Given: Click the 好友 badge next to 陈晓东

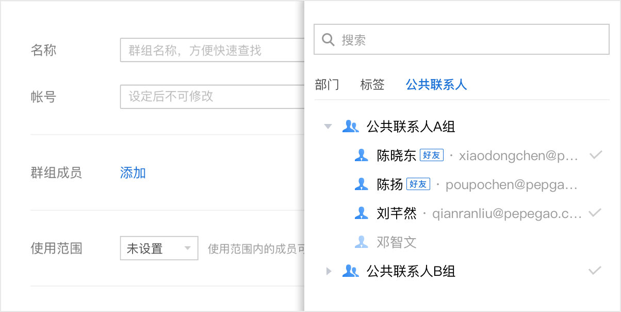Looking at the screenshot, I should click(432, 154).
